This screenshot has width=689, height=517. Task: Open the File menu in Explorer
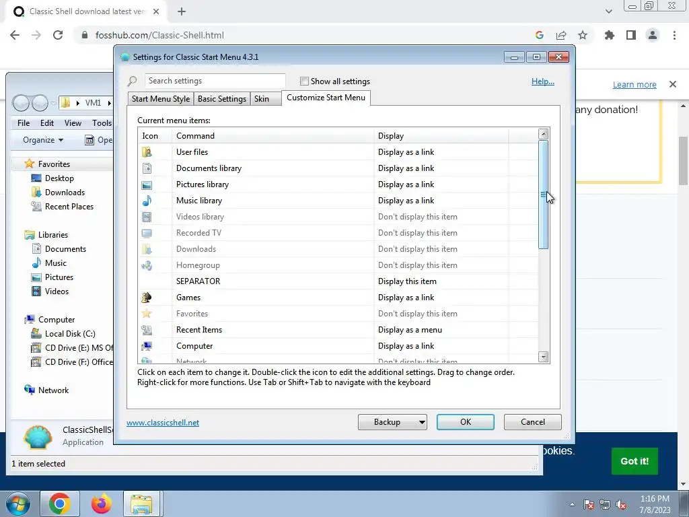(24, 123)
